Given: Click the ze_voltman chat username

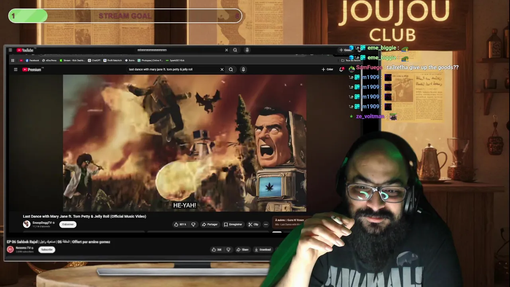Looking at the screenshot, I should (x=370, y=116).
